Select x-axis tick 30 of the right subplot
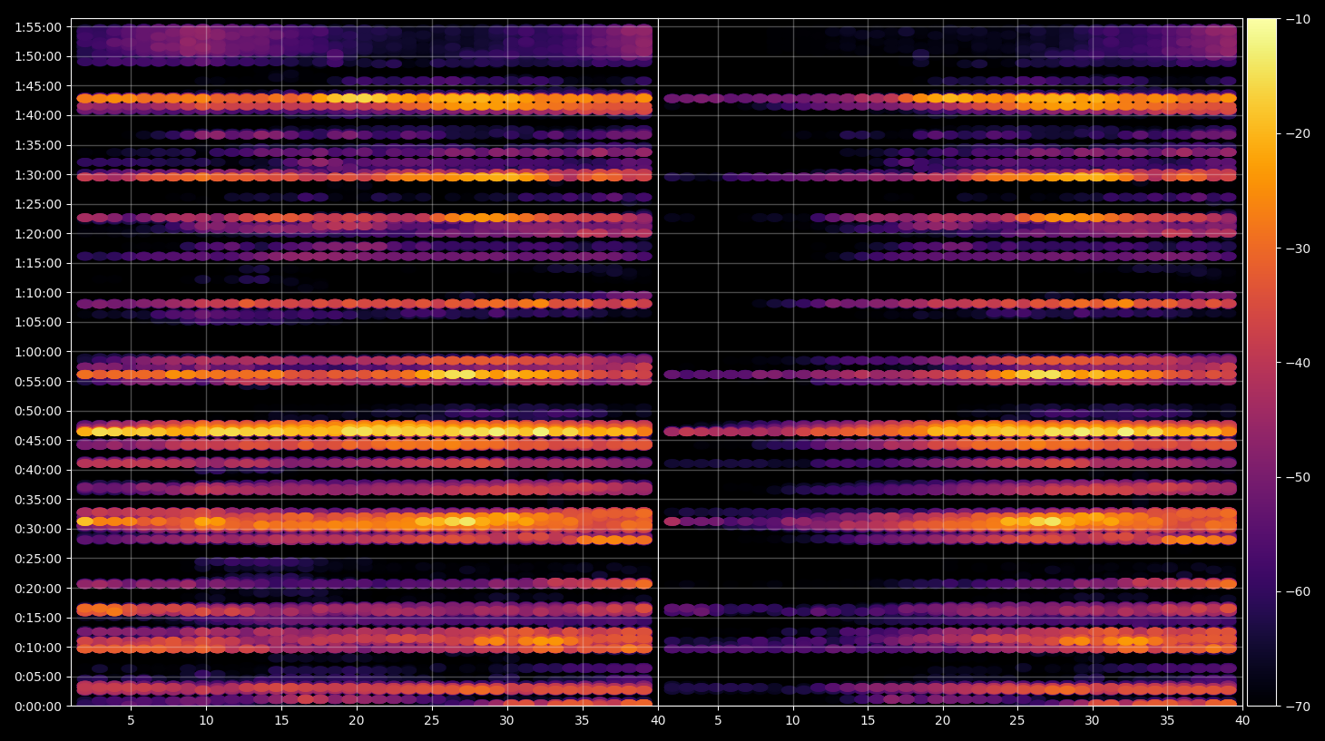The width and height of the screenshot is (1325, 741). click(1092, 721)
